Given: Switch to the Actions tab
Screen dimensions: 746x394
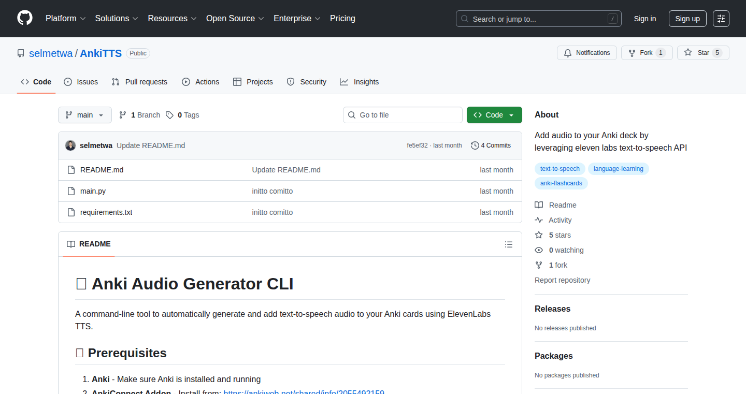Looking at the screenshot, I should pyautogui.click(x=200, y=82).
